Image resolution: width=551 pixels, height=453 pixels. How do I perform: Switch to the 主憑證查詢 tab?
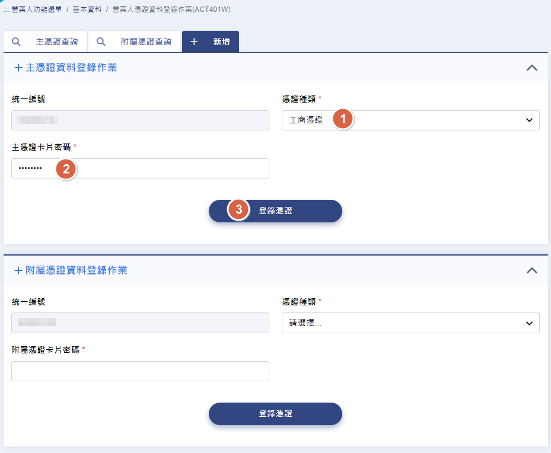(45, 42)
